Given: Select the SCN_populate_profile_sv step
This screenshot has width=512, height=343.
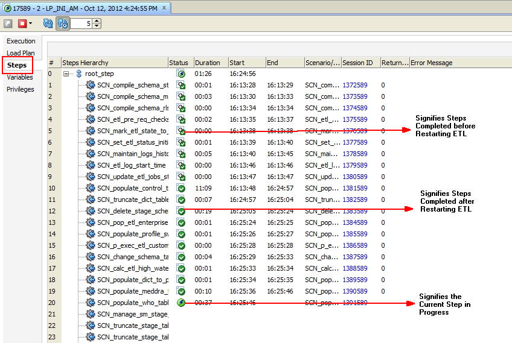Looking at the screenshot, I should point(133,234).
